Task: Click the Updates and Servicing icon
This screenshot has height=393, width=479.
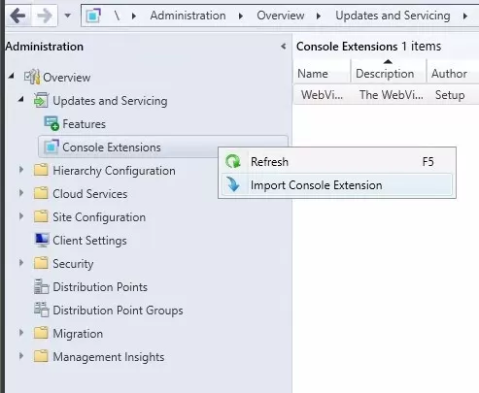Action: click(41, 101)
